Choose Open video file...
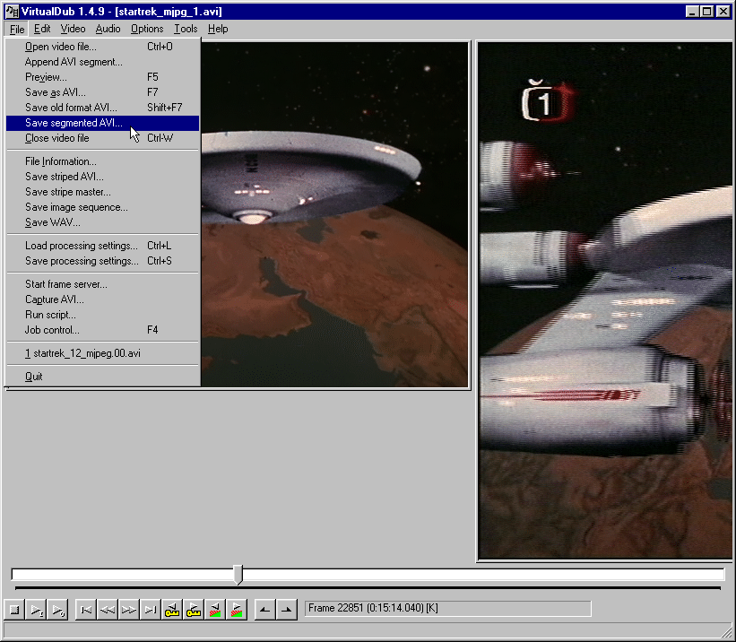Screen dimensions: 736x642 pos(103,47)
